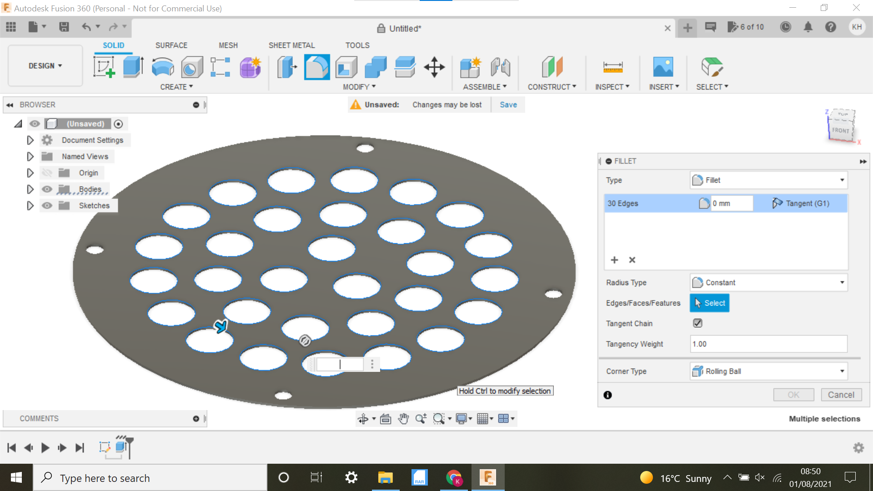Viewport: 873px width, 491px height.
Task: Activate the Pan tool in navigation bar
Action: point(403,418)
